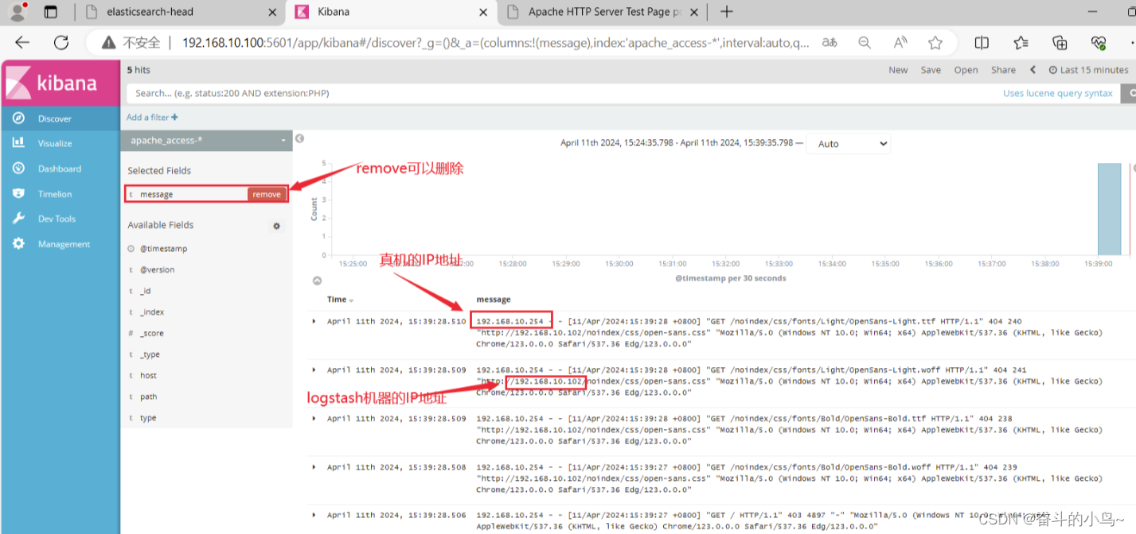Click New in the top menu
The width and height of the screenshot is (1136, 534).
(898, 70)
